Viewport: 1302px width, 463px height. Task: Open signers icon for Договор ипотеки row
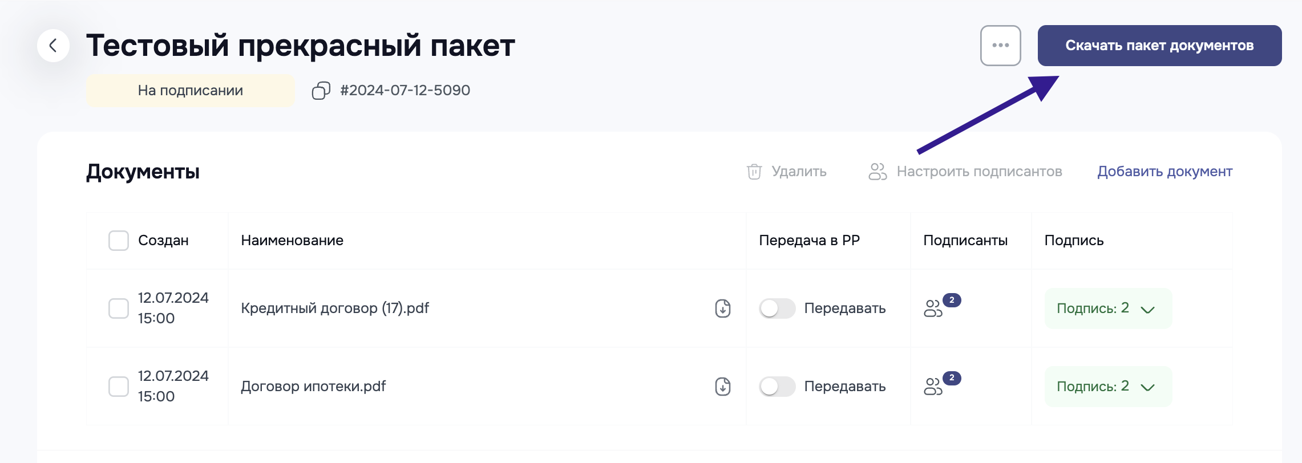[x=933, y=387]
